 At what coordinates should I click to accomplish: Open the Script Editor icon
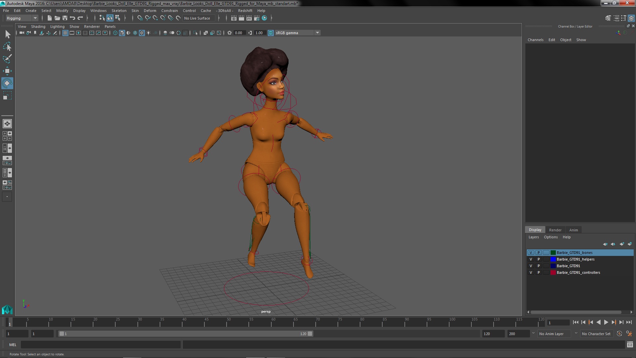click(630, 345)
